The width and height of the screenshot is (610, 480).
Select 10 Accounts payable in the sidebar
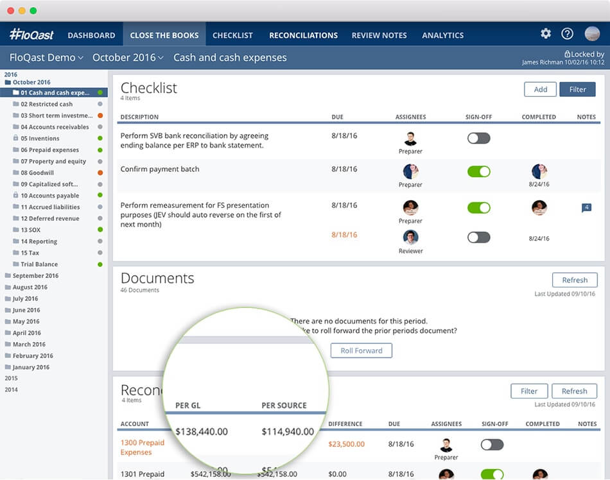pos(49,196)
